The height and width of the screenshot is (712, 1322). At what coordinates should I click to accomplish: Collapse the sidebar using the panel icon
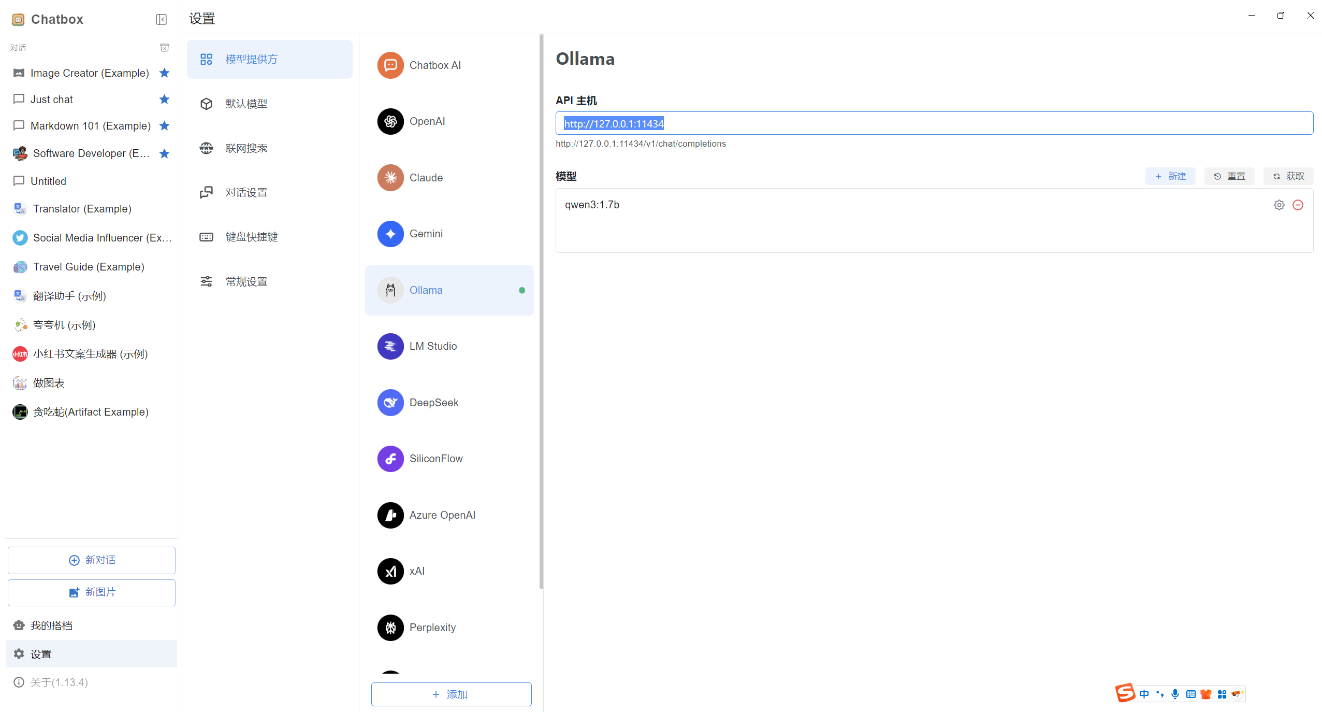[x=161, y=19]
